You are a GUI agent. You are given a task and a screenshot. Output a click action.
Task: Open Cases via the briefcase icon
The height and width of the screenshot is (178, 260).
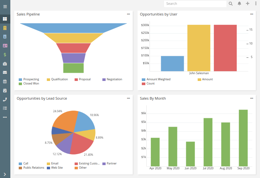5,64
